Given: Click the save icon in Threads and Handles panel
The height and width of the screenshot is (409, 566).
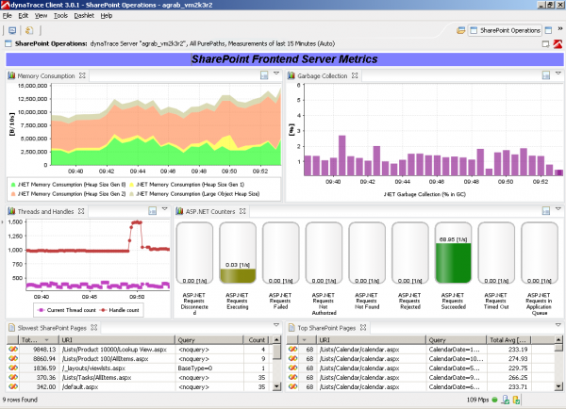Looking at the screenshot, I should coord(153,211).
